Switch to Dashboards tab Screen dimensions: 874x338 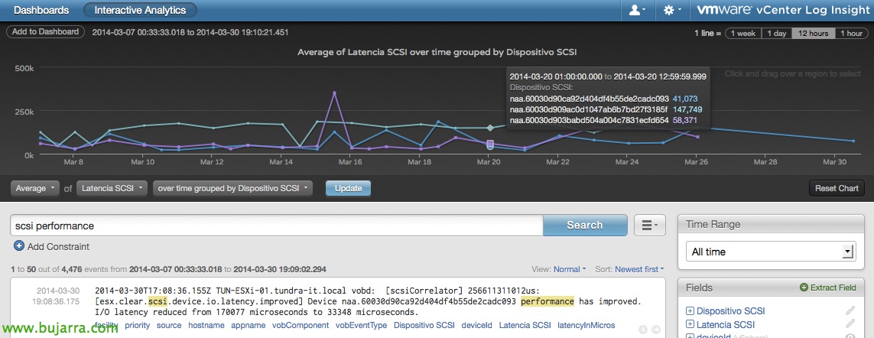coord(41,10)
